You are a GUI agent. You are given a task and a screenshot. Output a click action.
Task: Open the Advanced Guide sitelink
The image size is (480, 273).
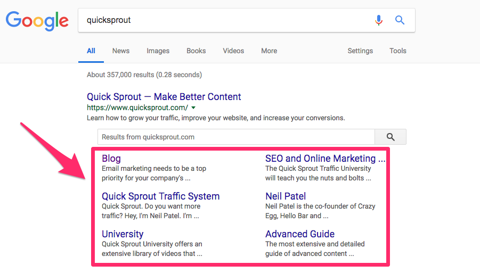pos(300,234)
